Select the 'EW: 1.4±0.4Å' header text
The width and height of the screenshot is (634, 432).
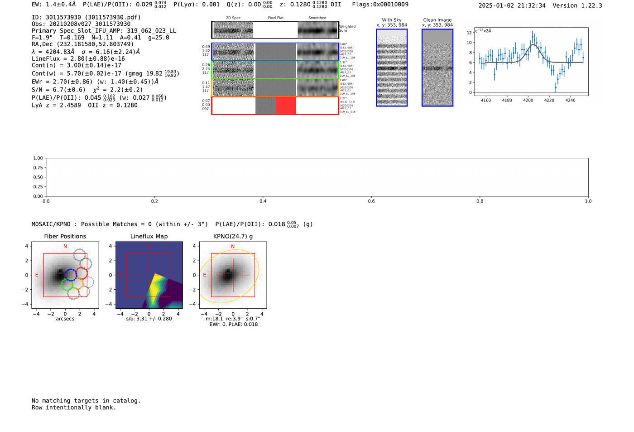point(53,5)
